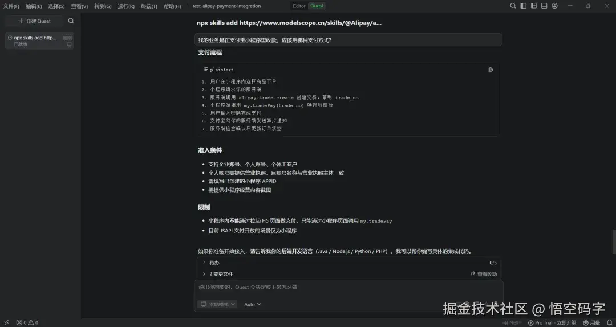
Task: Click the bullet '需提供小程序经营内容截图'
Action: 240,190
